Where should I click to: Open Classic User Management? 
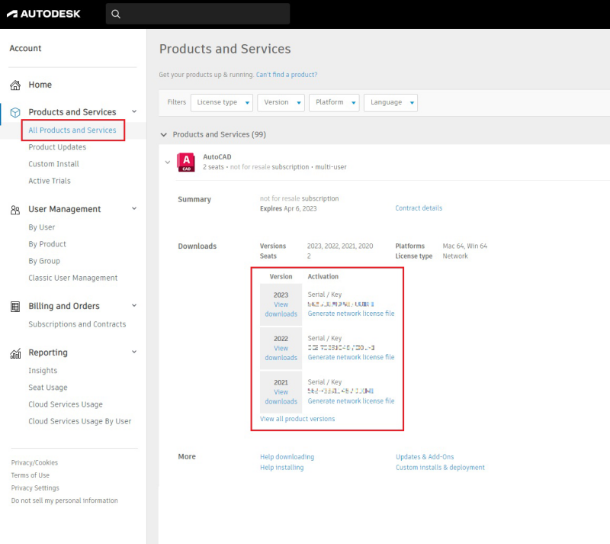coord(72,278)
